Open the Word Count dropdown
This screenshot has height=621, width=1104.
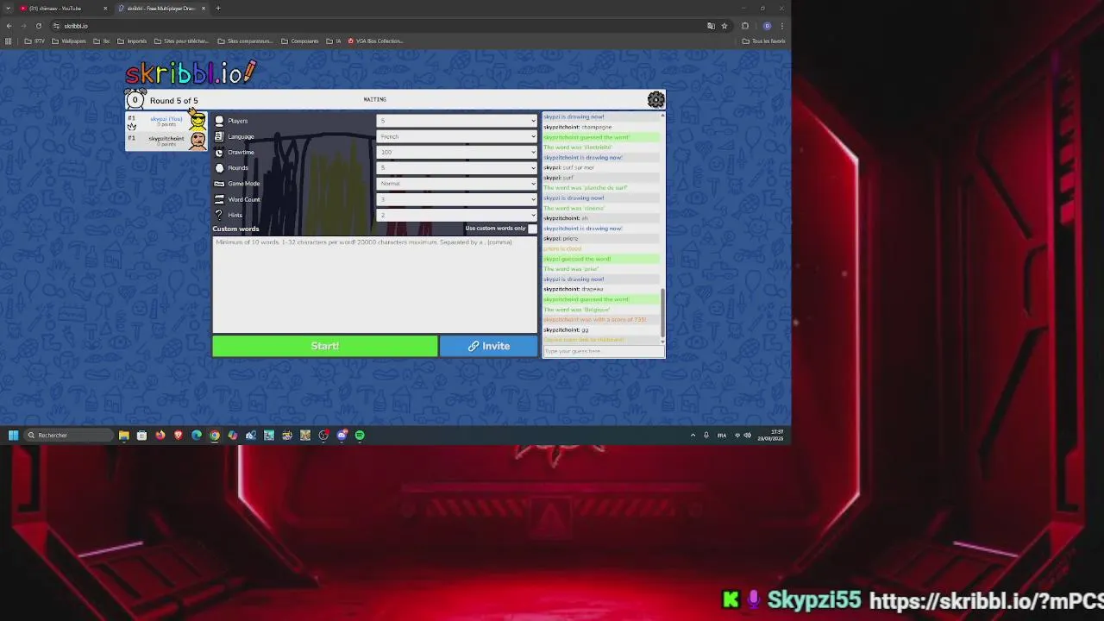[457, 199]
